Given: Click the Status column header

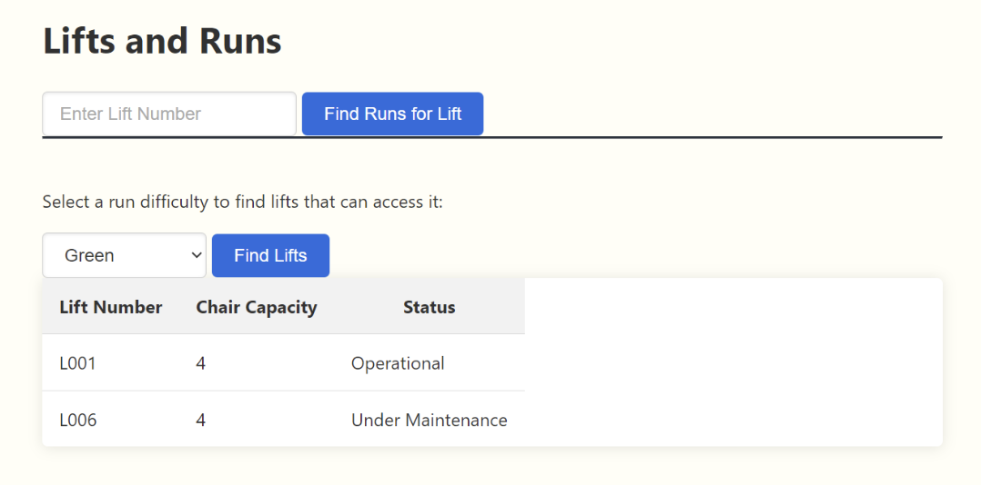Looking at the screenshot, I should [x=429, y=307].
